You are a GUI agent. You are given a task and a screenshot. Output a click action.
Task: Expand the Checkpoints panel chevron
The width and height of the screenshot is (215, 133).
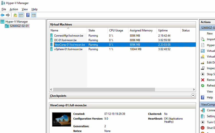click(x=193, y=95)
